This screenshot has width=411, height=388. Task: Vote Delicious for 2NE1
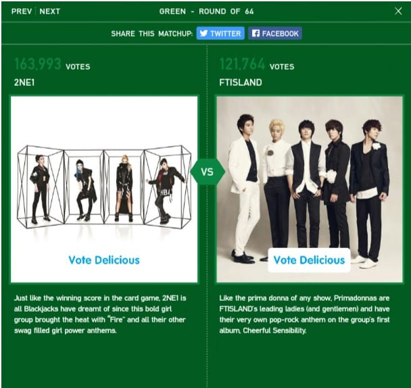tap(104, 260)
